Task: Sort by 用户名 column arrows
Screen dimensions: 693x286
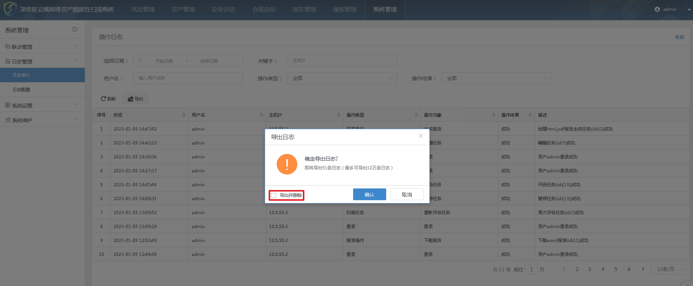Action: [x=261, y=115]
